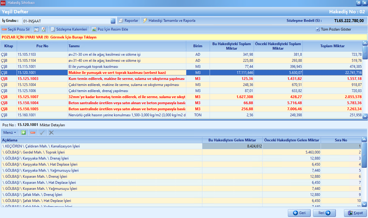Image resolution: width=368 pixels, height=218 pixels.
Task: Go back with the Geri button
Action: pyautogui.click(x=299, y=213)
